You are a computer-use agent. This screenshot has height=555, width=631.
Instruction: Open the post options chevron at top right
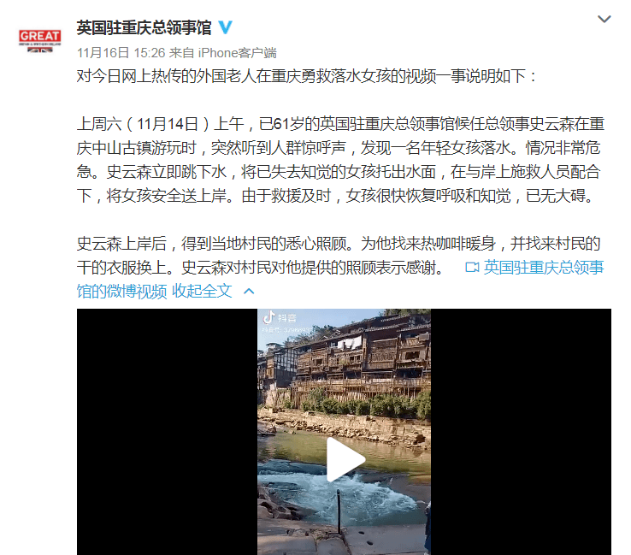coord(604,19)
